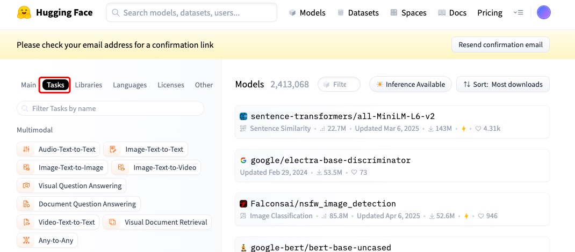Click the Visual Question Answering icon
Image resolution: width=575 pixels, height=252 pixels.
point(26,186)
